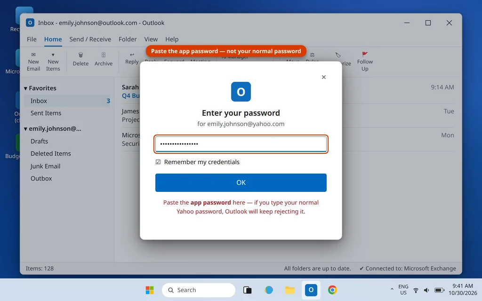Click the Follow Up flag button
This screenshot has width=482, height=301.
point(365,62)
